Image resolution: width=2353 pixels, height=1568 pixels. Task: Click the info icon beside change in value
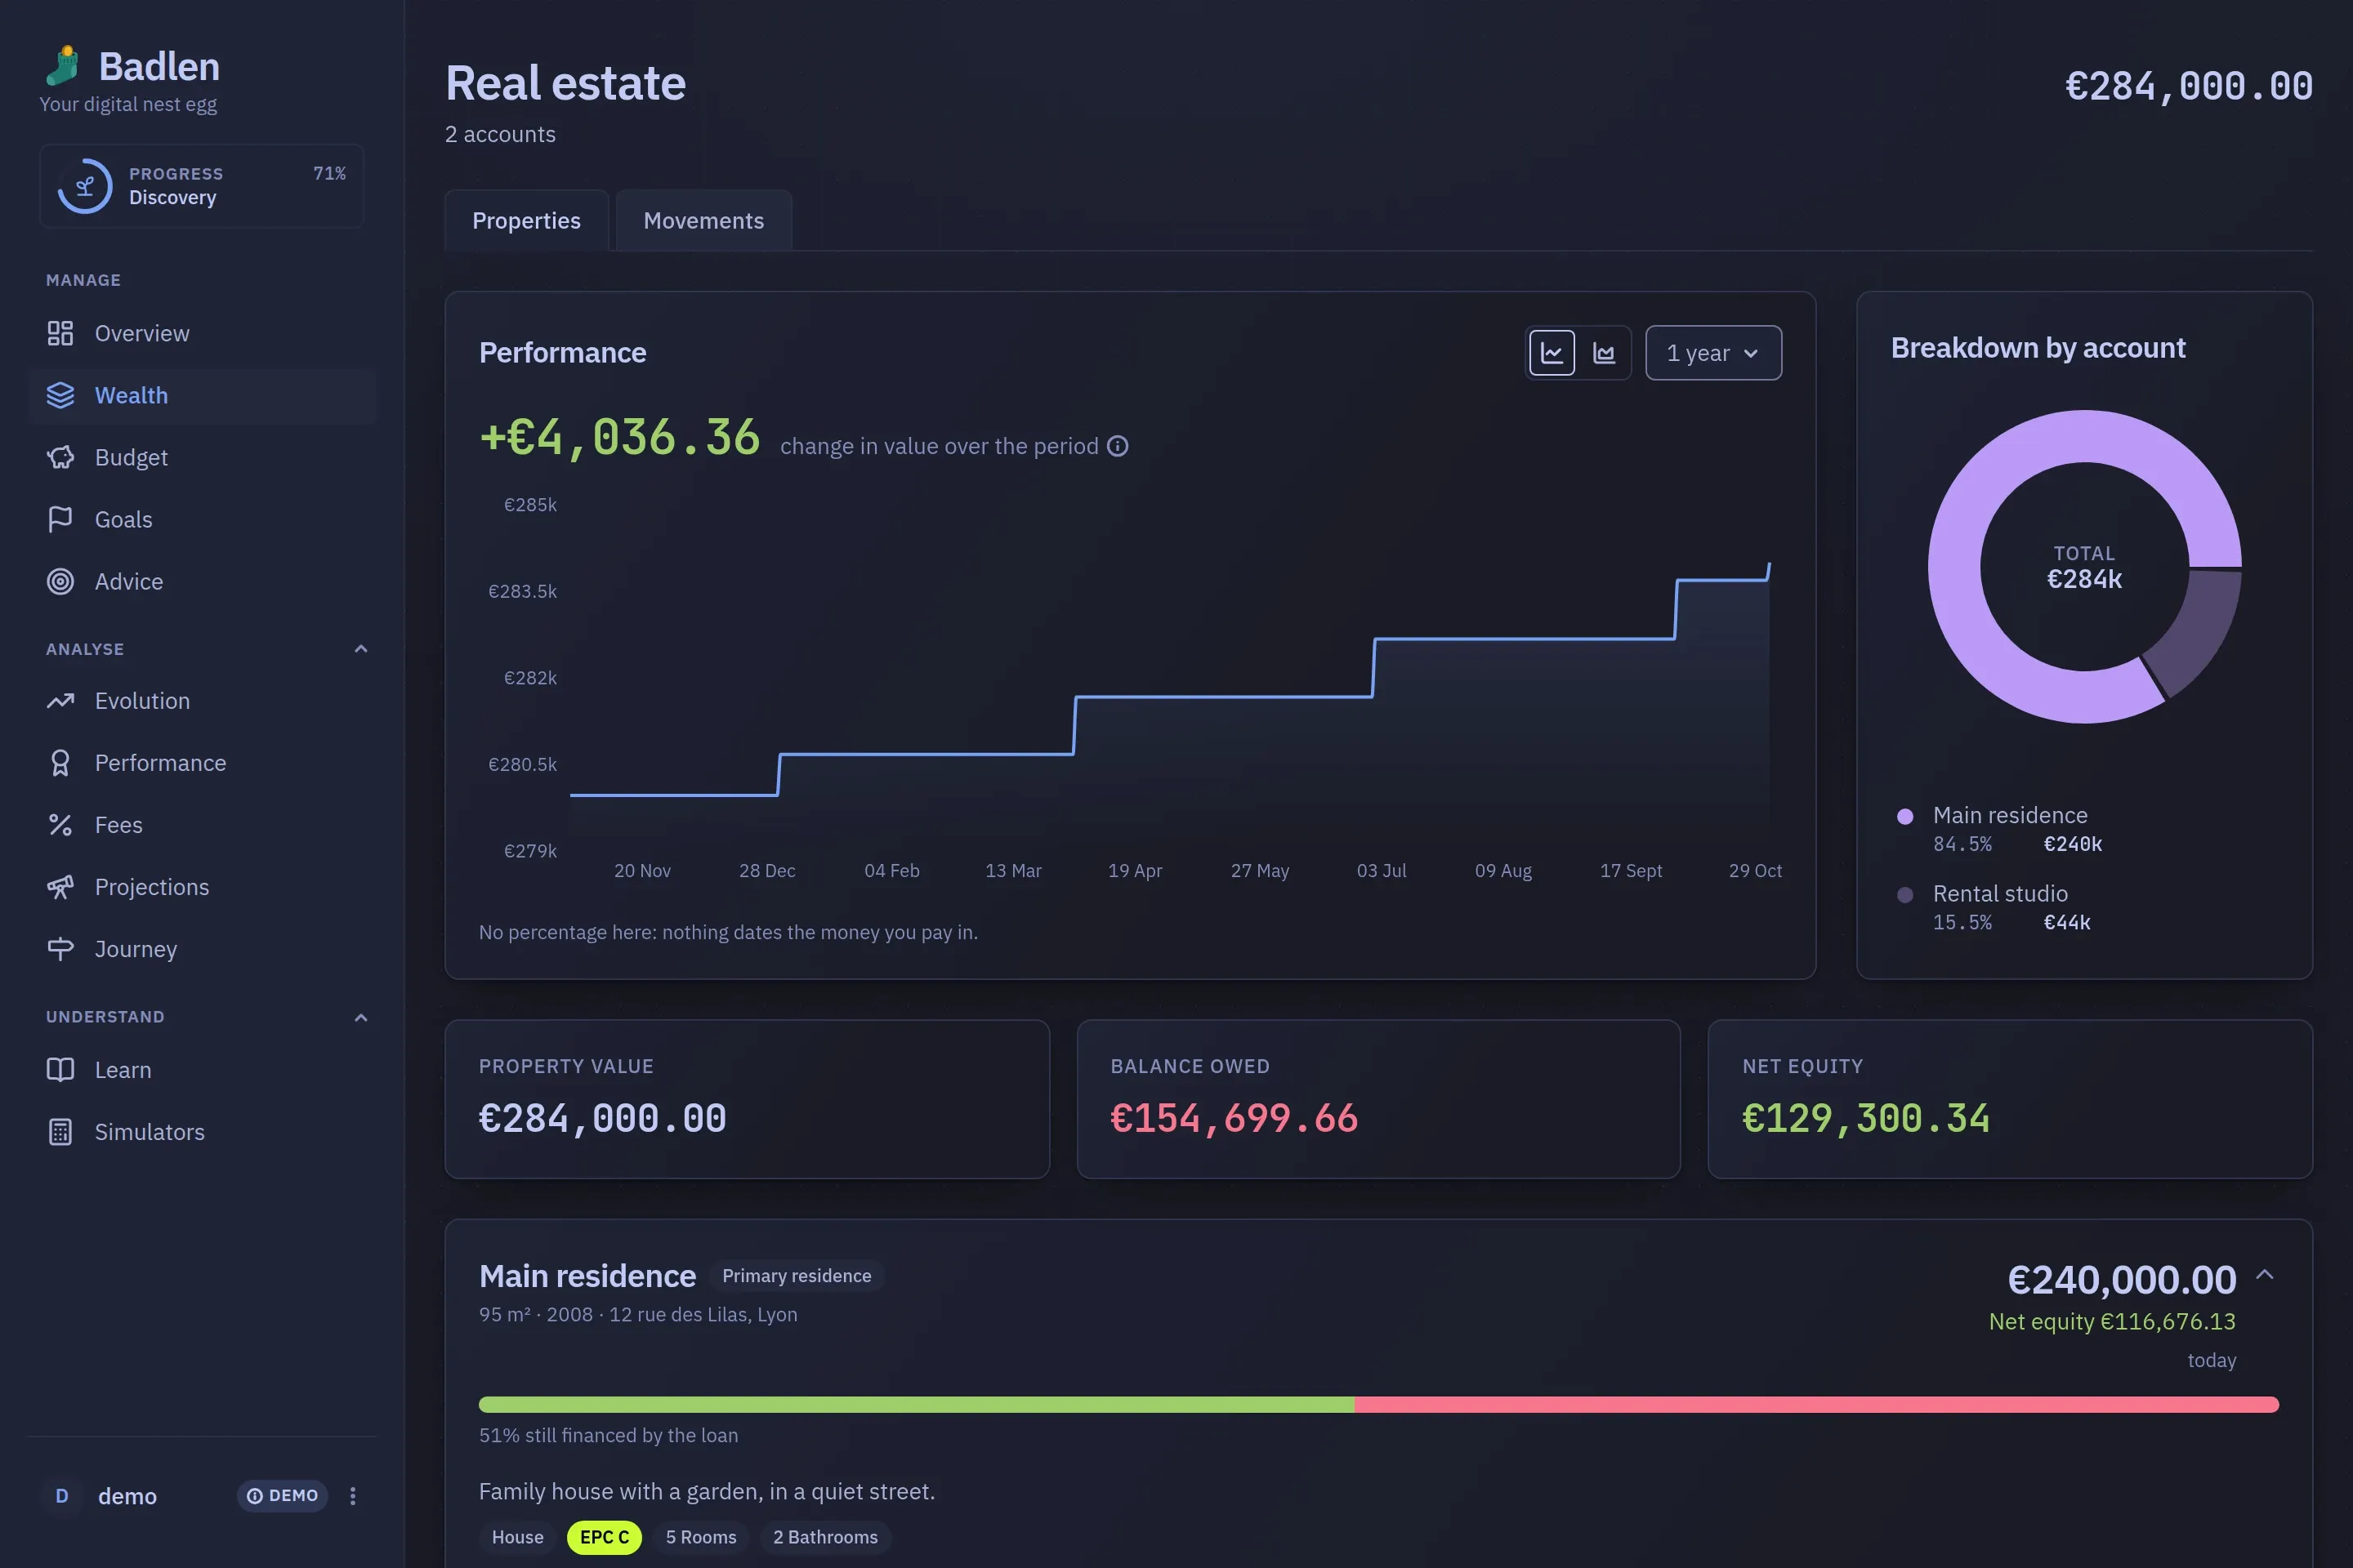1118,446
